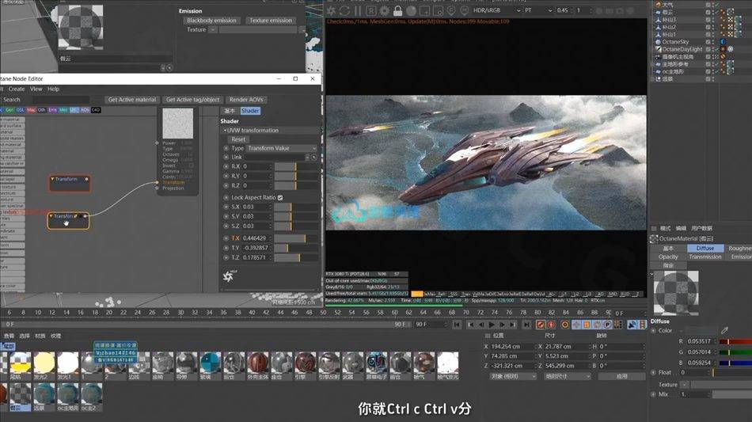
Task: Open the View menu in node editor
Action: click(36, 89)
